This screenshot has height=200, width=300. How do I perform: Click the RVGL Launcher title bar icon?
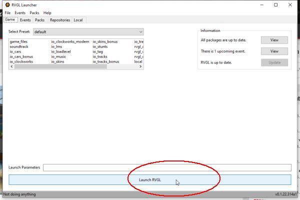(x=7, y=5)
